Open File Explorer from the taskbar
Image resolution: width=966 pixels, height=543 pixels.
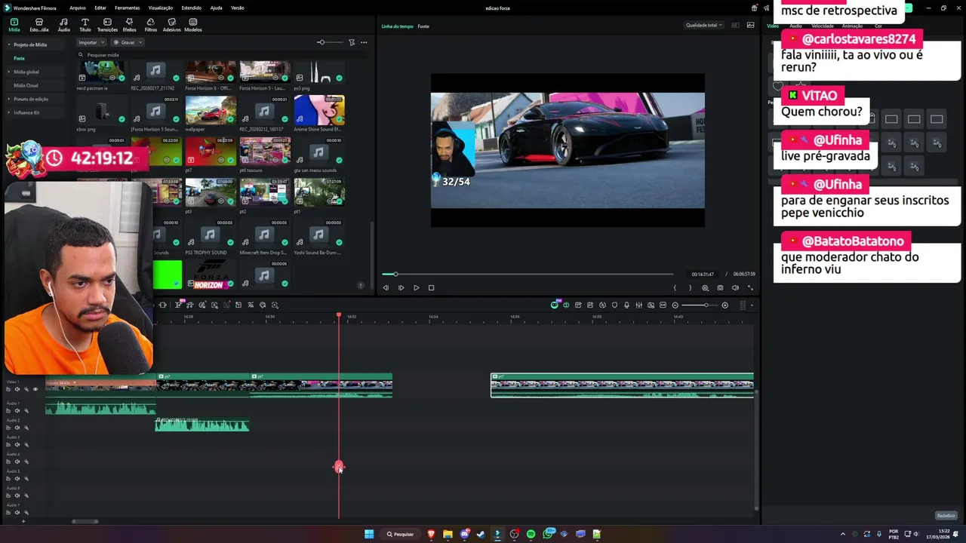(x=448, y=534)
